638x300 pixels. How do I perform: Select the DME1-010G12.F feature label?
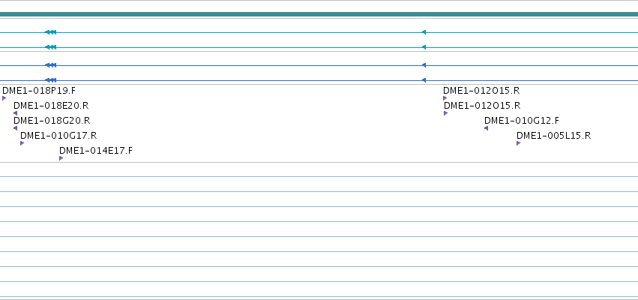click(522, 121)
